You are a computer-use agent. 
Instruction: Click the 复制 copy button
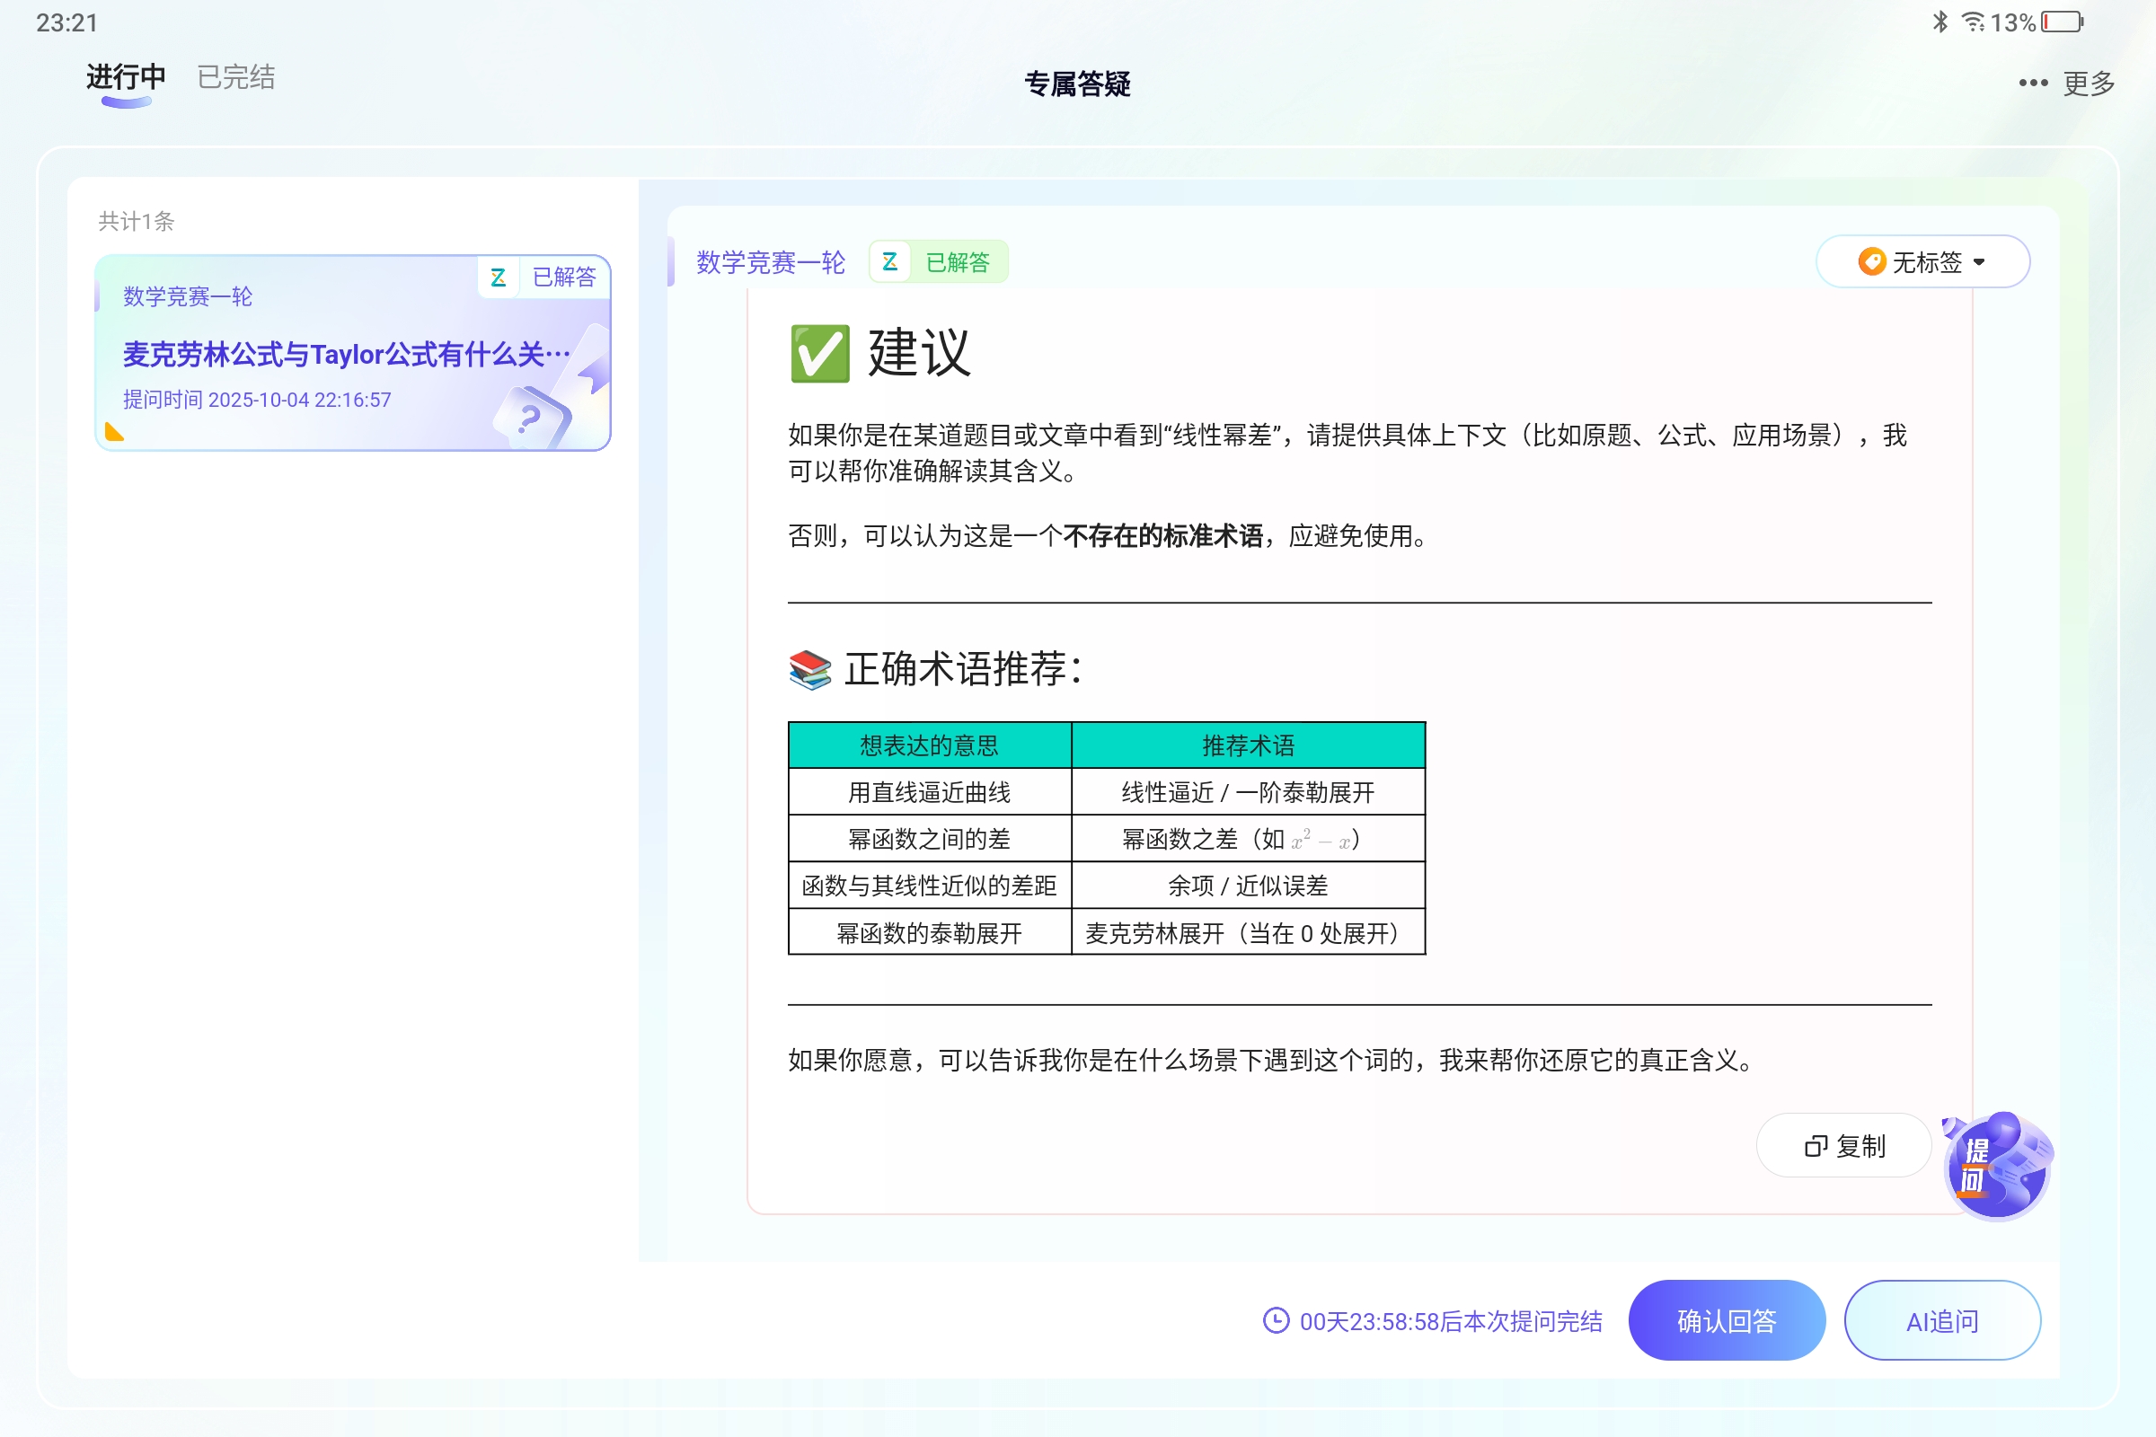[x=1842, y=1146]
